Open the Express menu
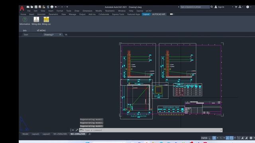This screenshot has width=255, height=143. (140, 11)
